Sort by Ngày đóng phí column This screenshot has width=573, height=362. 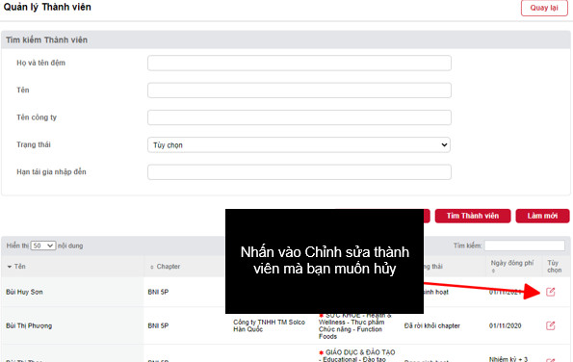tap(512, 267)
